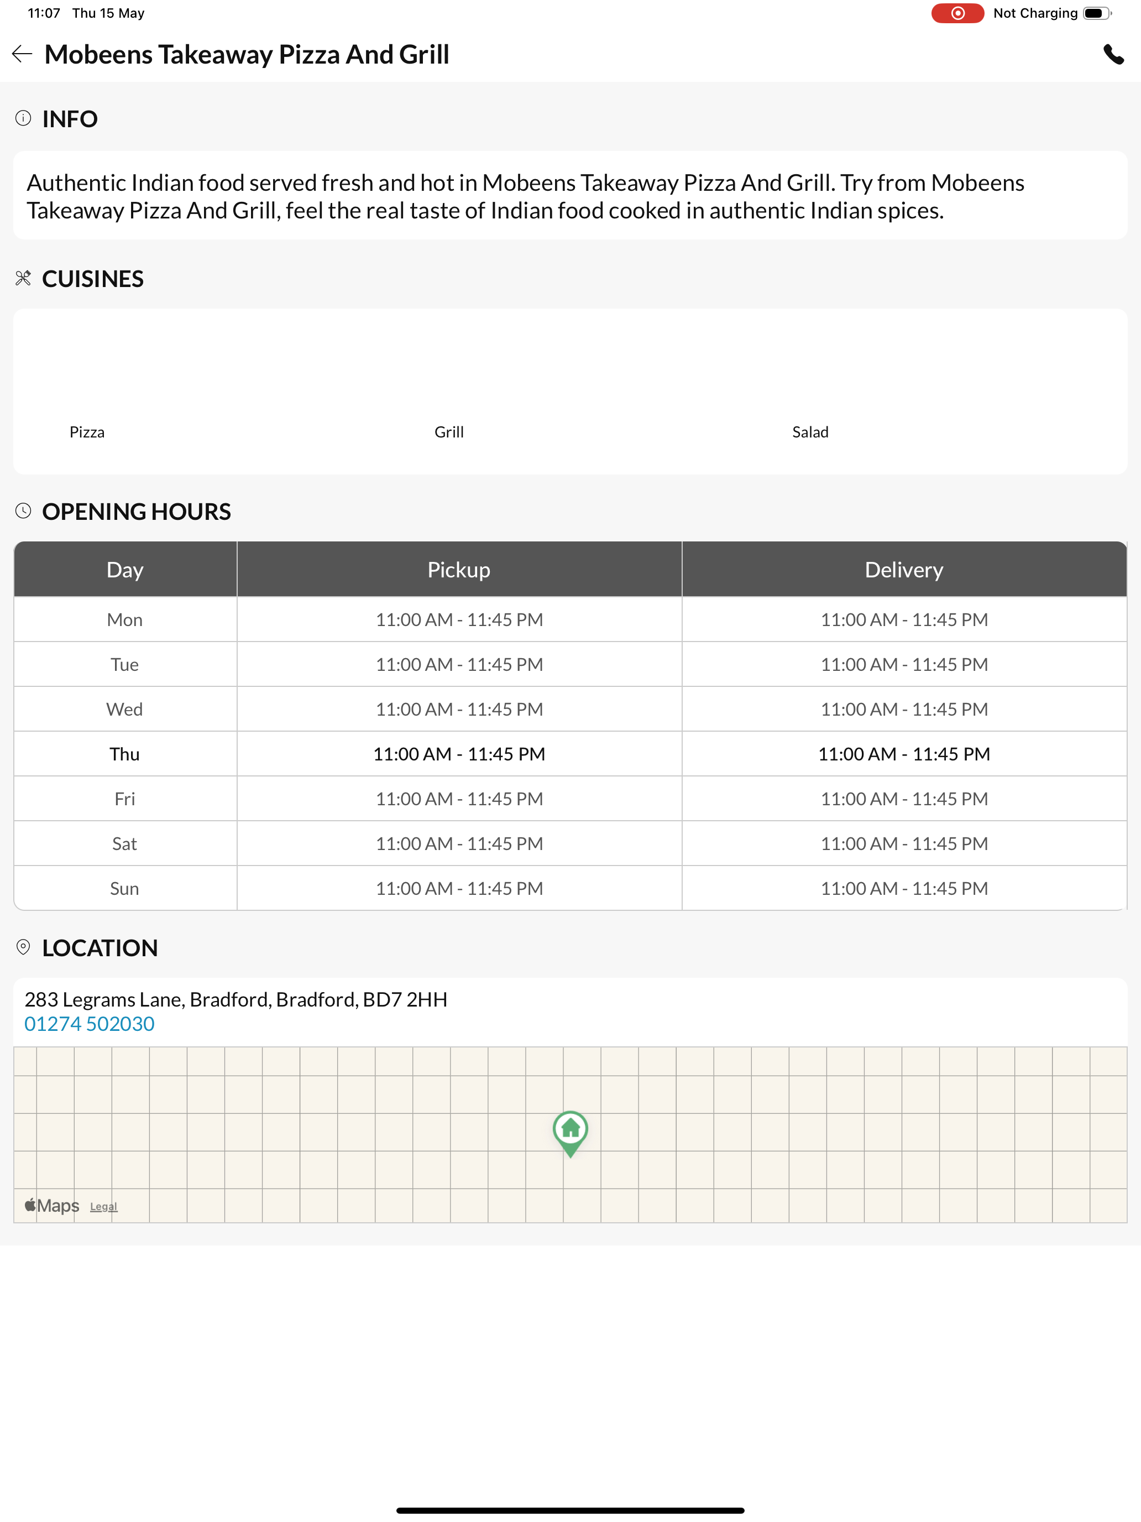Tap the screen recording indicator

pos(957,13)
